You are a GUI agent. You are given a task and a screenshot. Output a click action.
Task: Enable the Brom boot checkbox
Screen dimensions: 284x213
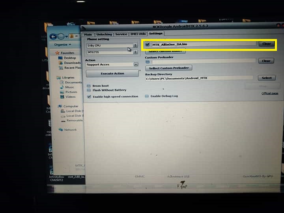[89, 86]
